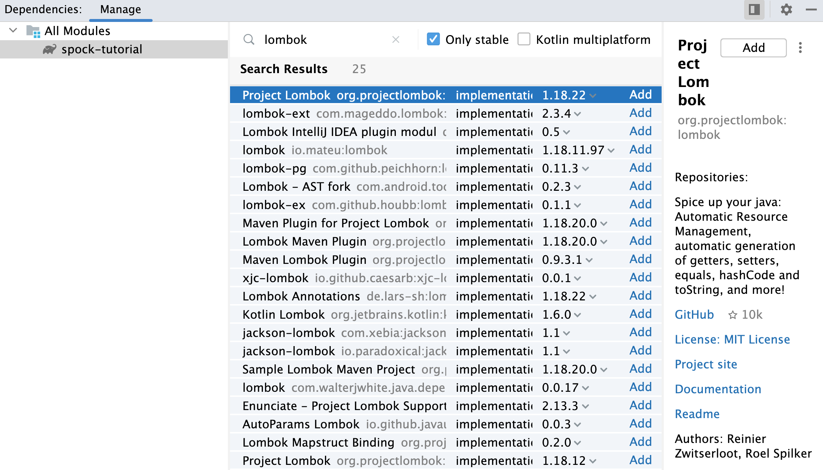Select the xjc-lombok result row
The height and width of the screenshot is (470, 823).
tap(445, 278)
